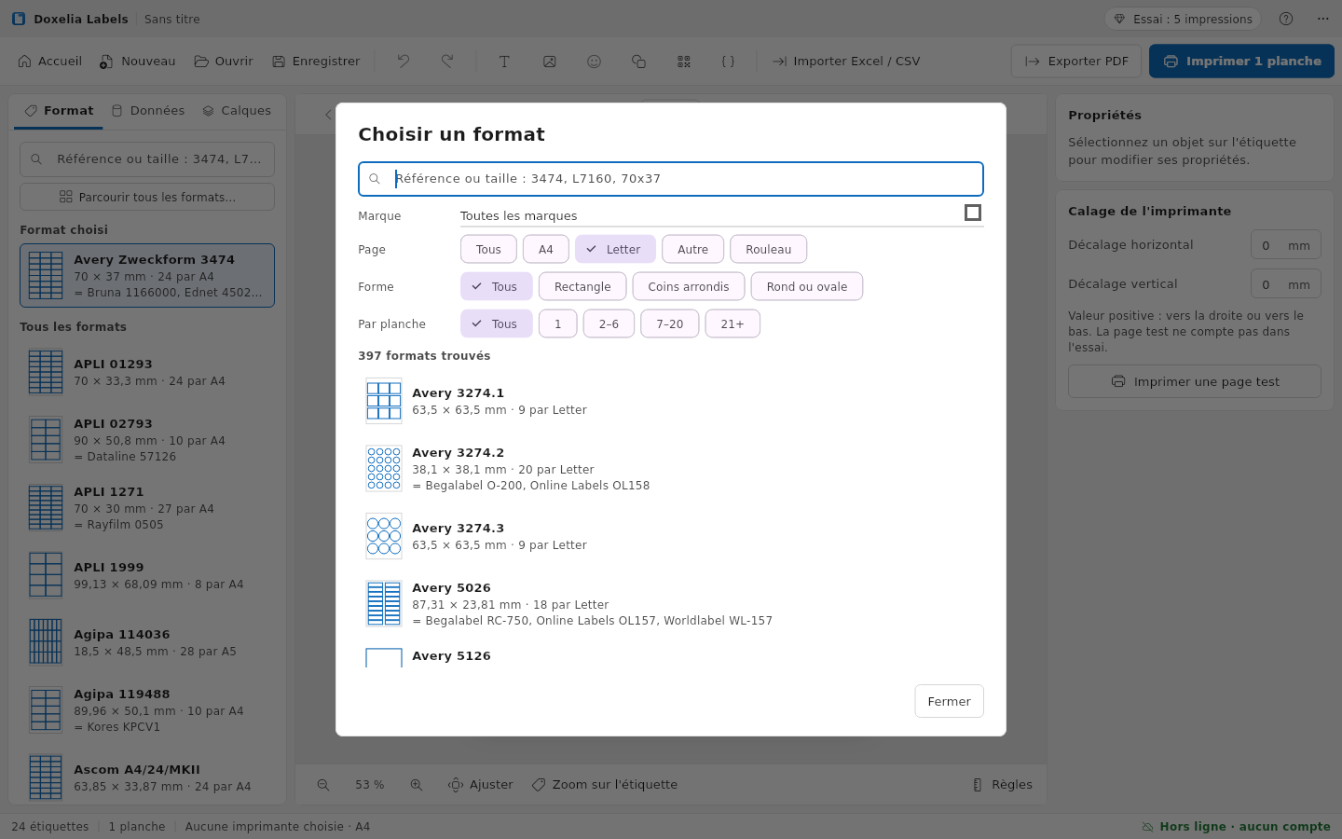Viewport: 1342px width, 839px height.
Task: Click the Undo arrow in the toolbar
Action: (404, 62)
